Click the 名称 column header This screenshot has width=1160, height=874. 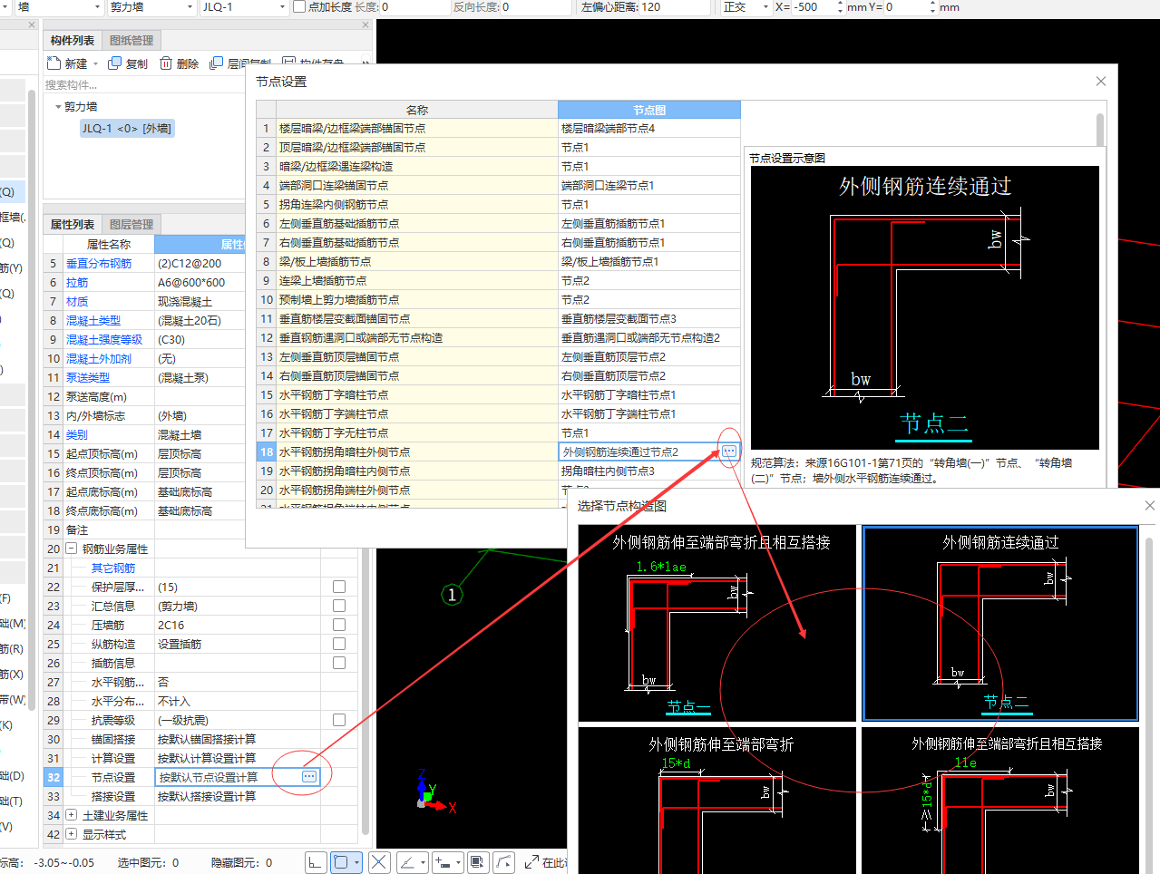click(417, 110)
